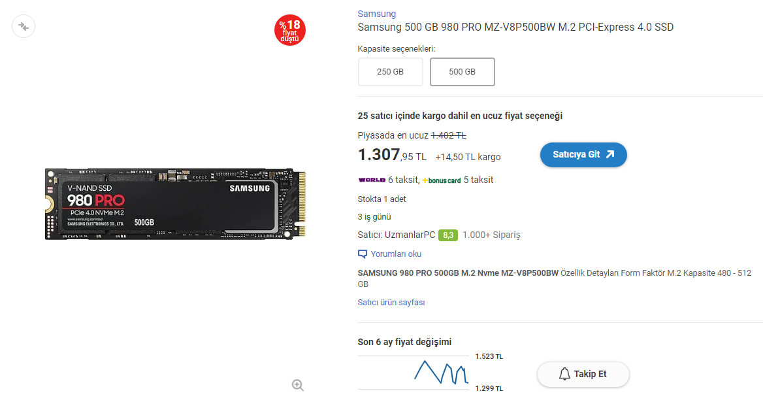Screen dimensions: 763x400
Task: Click the bonus card logo
Action: (442, 180)
